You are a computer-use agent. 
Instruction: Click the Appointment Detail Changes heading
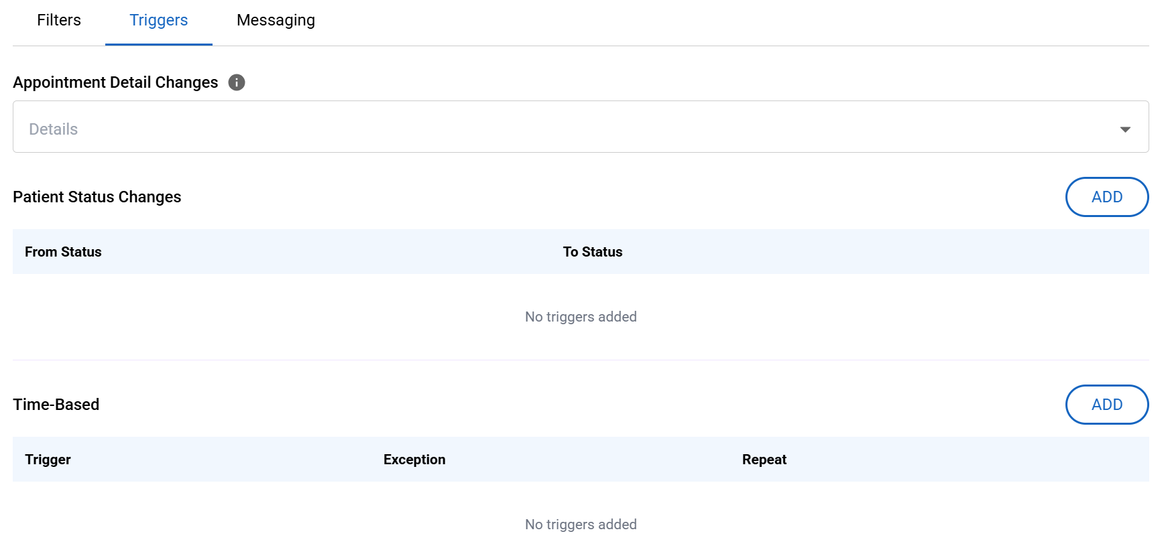(115, 82)
